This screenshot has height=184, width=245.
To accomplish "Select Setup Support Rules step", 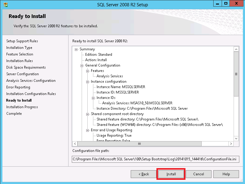I will click(x=22, y=41).
